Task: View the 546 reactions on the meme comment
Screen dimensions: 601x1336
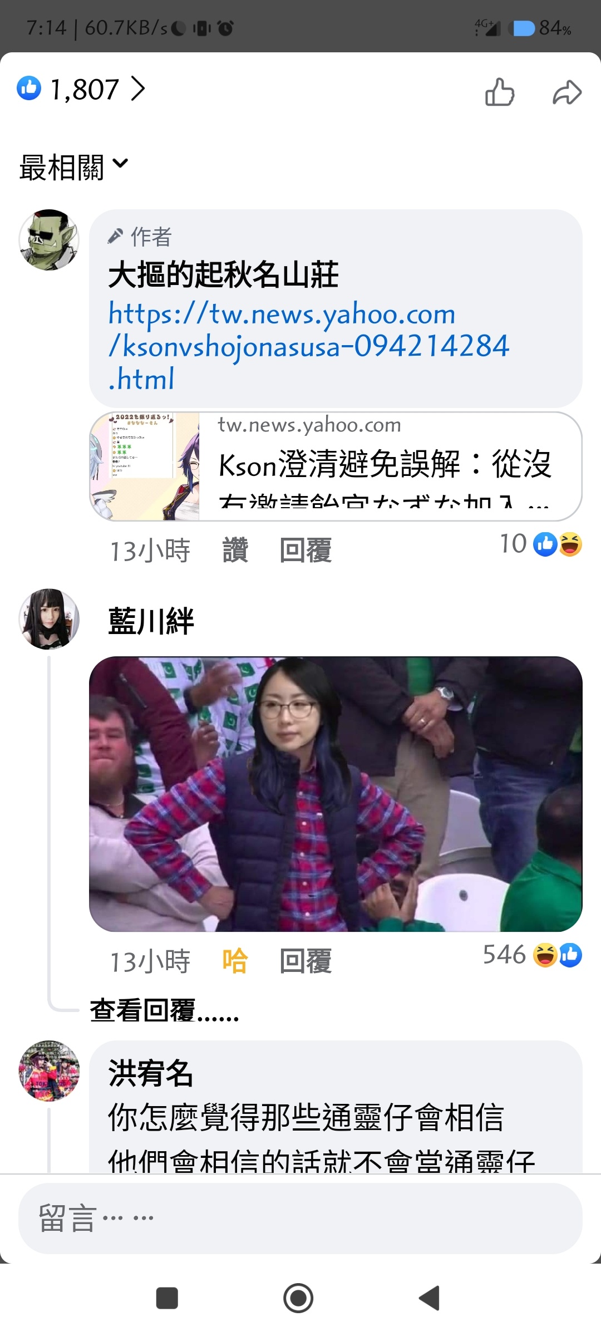Action: (532, 955)
